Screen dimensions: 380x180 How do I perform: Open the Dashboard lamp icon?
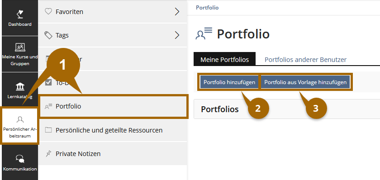(x=20, y=14)
